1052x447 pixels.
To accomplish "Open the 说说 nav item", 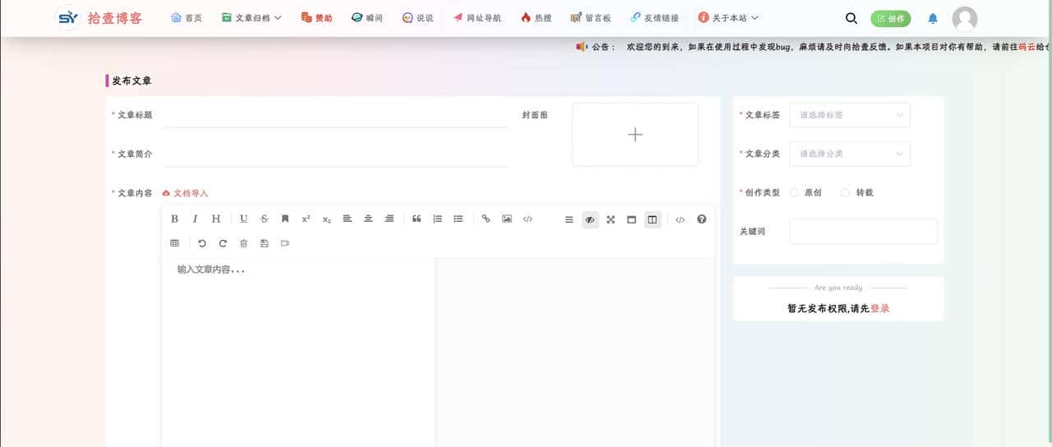I will pyautogui.click(x=418, y=17).
